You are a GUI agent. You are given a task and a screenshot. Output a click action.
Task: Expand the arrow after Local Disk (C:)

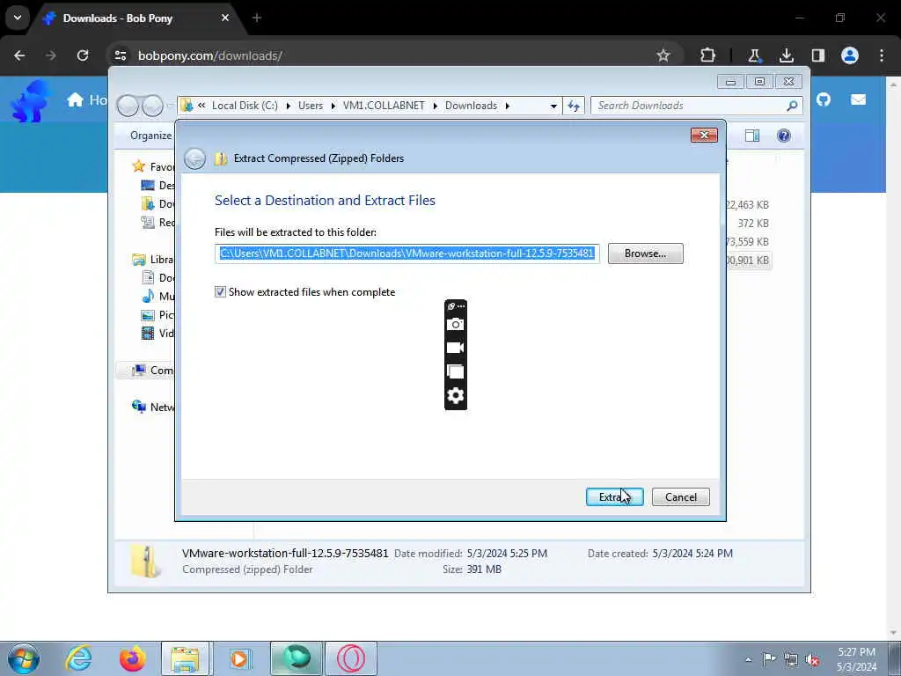click(x=288, y=106)
